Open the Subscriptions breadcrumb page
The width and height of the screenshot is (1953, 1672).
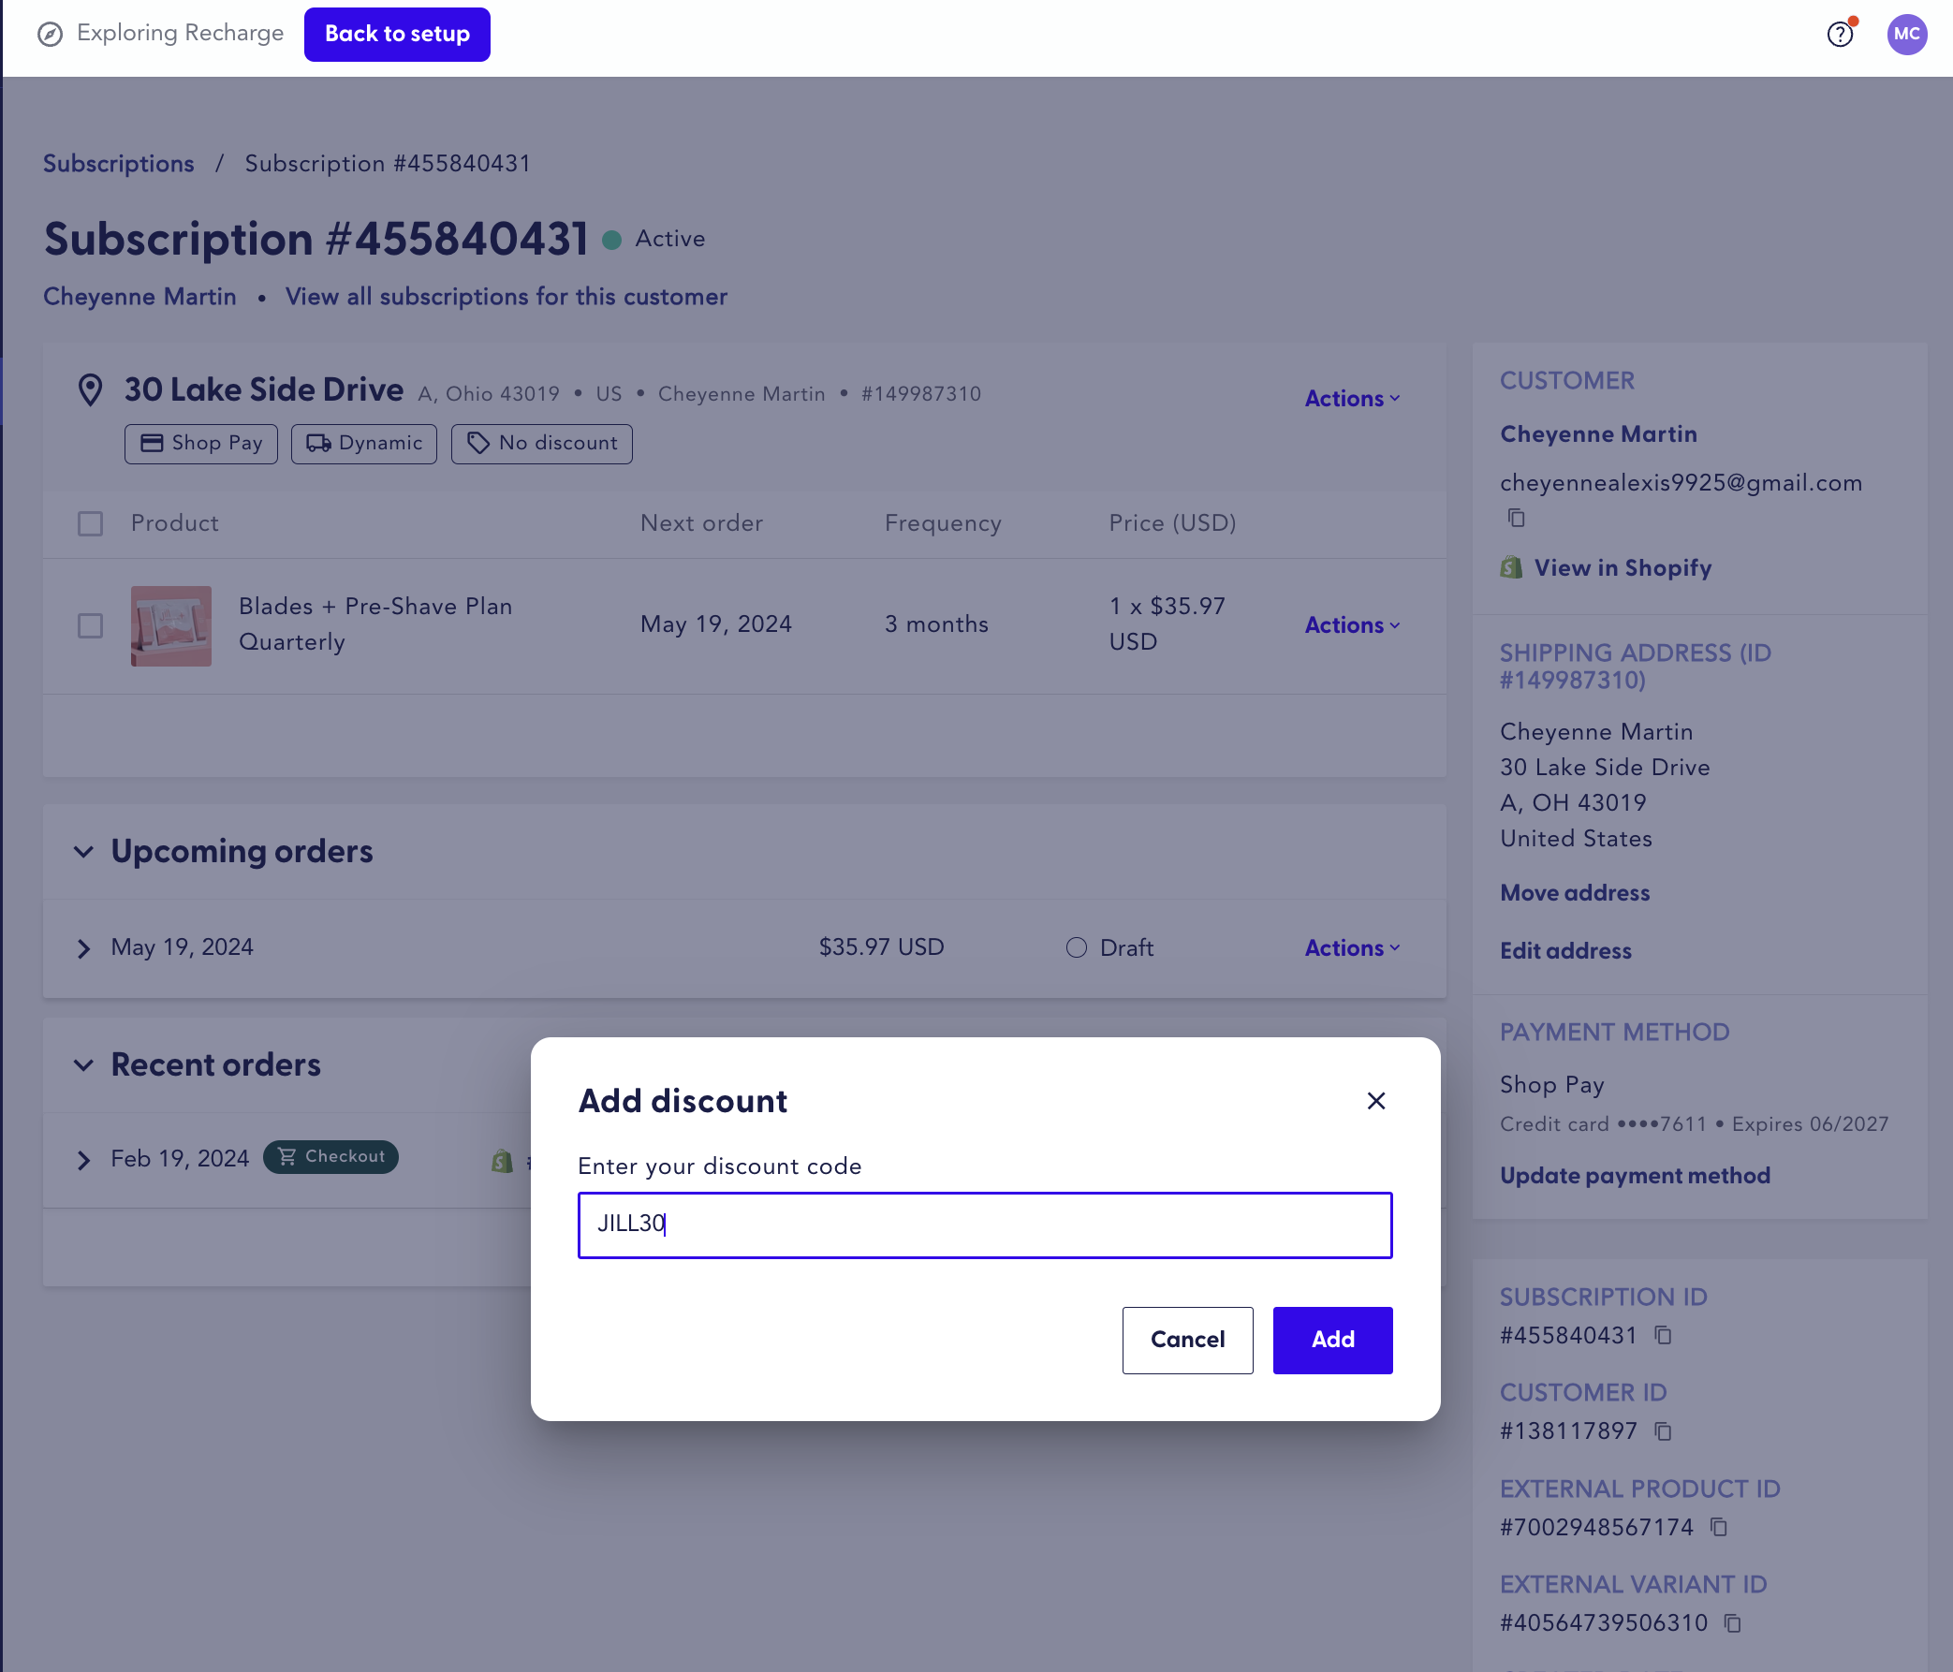(118, 163)
